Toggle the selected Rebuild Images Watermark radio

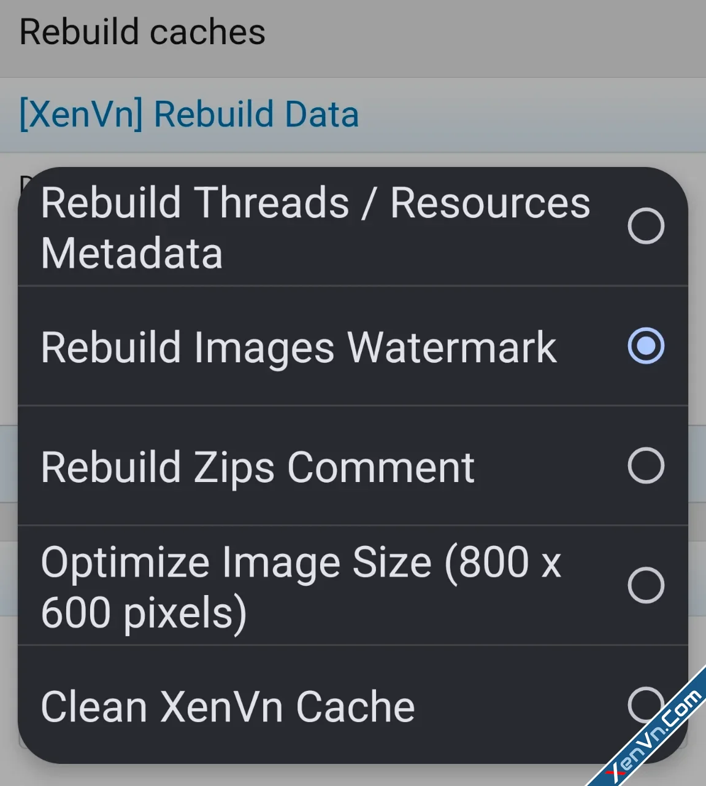click(646, 346)
